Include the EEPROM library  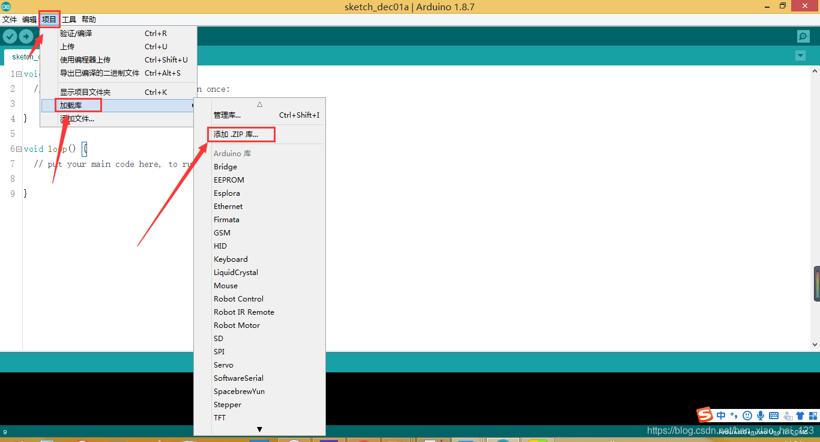pos(259,180)
